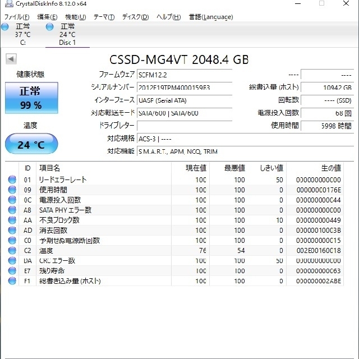
Task: Open the 編集(E) menu
Action: pos(47,17)
